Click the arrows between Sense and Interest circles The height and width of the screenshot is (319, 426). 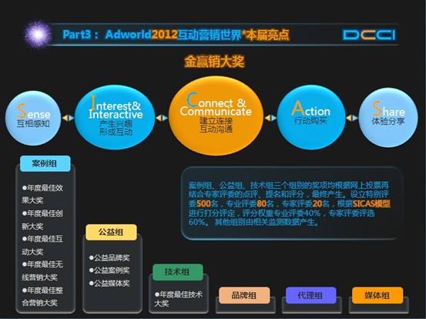(x=68, y=118)
